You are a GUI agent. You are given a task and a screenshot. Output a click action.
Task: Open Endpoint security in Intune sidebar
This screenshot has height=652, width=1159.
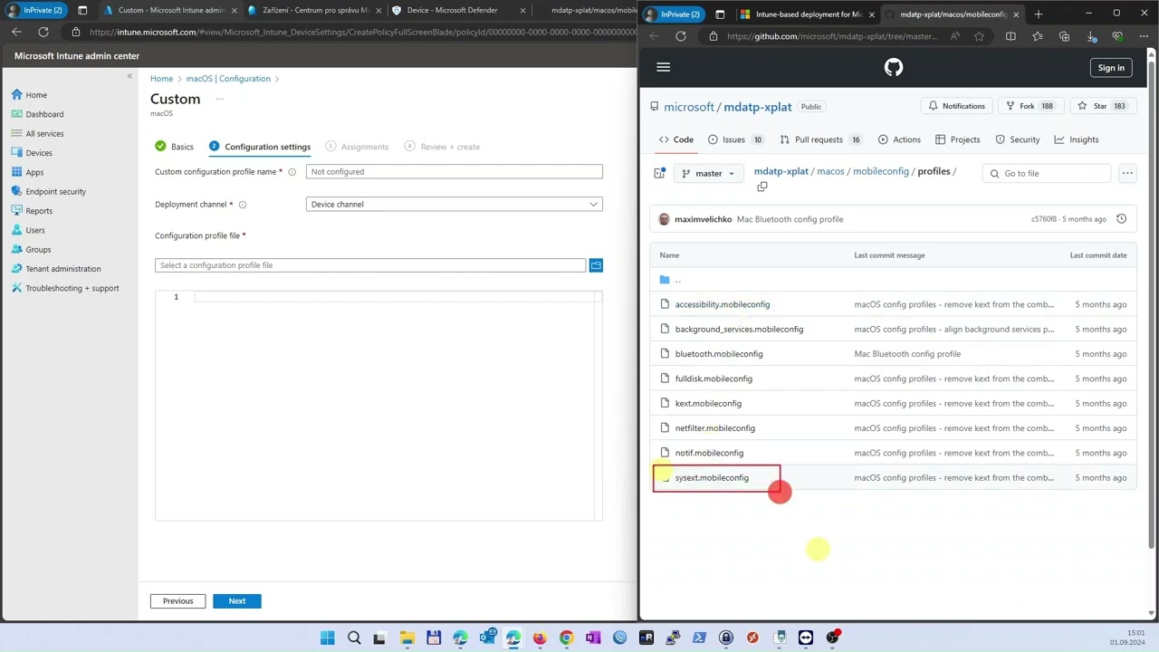coord(55,192)
